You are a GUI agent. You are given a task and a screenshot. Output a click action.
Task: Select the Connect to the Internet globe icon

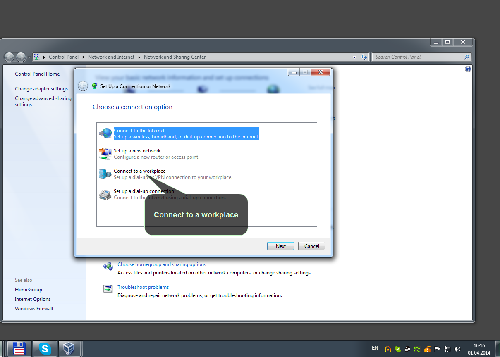coord(105,133)
